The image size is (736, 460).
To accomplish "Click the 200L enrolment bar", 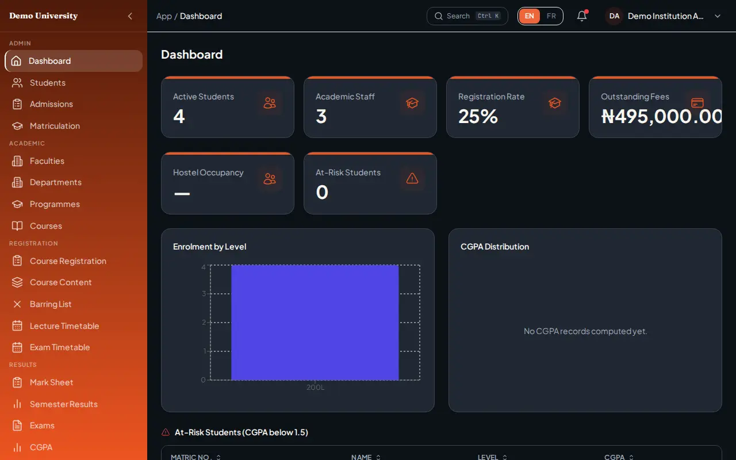I will click(315, 323).
